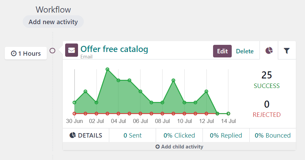This screenshot has height=160, width=305.
Task: Expand the Add child activity bar
Action: 179,147
